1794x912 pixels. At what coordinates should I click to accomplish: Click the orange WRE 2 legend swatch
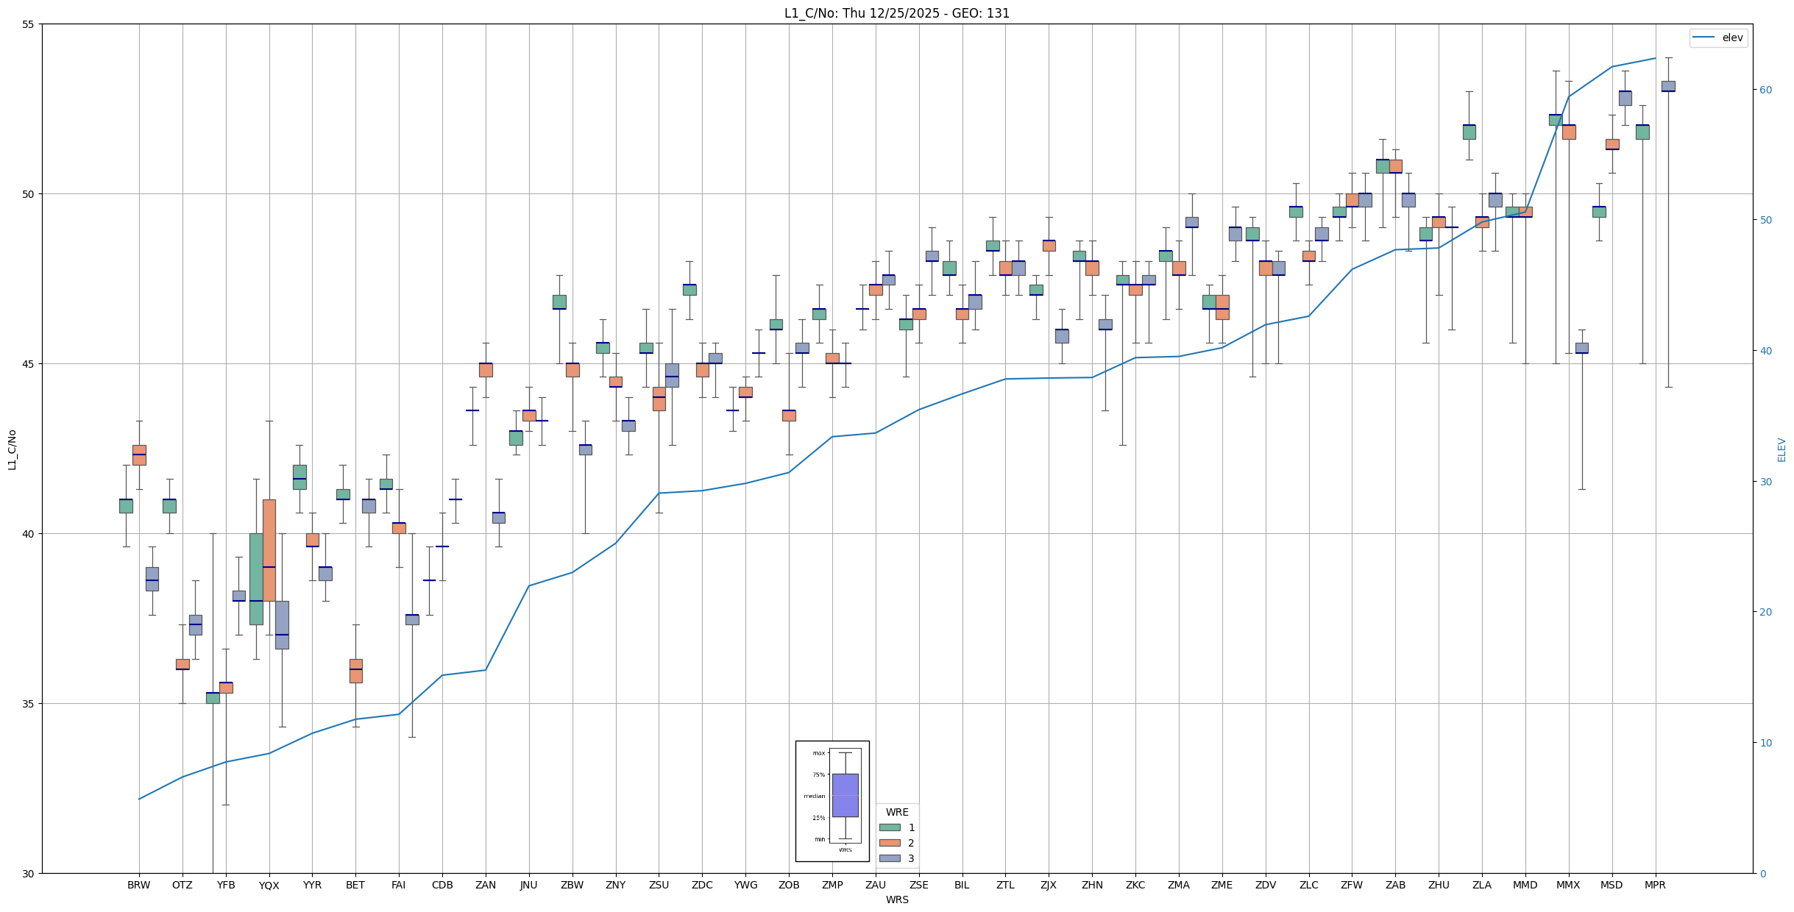pyautogui.click(x=890, y=843)
